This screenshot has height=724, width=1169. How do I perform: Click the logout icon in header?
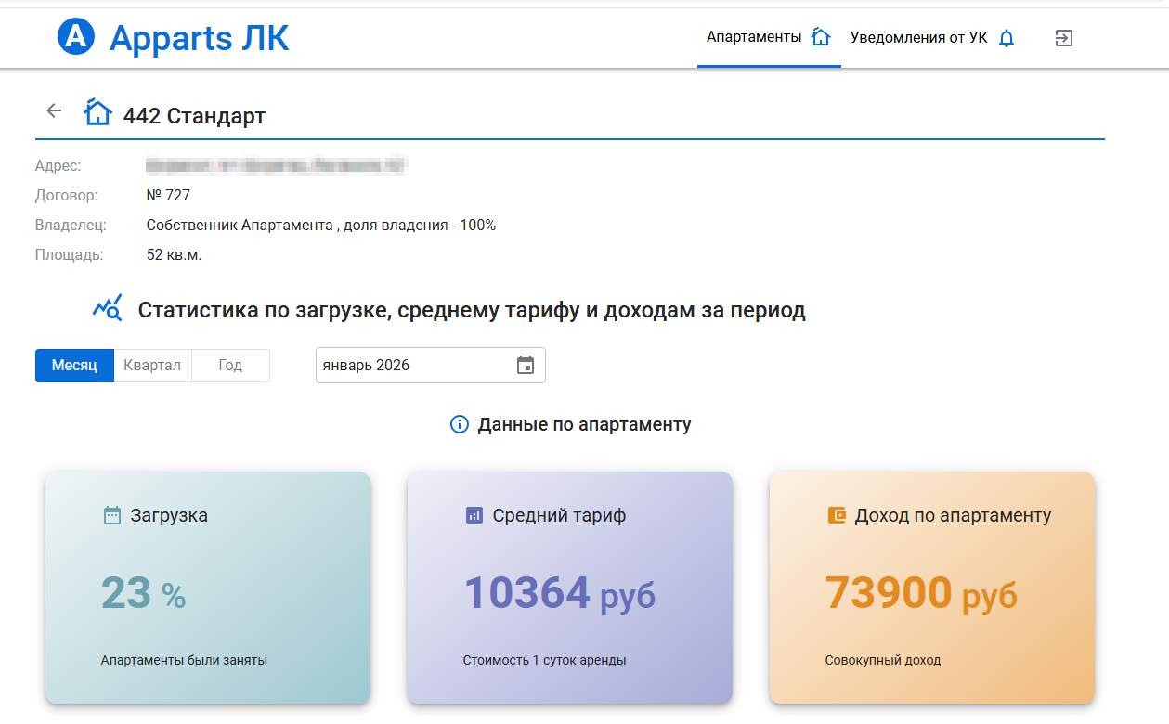1064,38
